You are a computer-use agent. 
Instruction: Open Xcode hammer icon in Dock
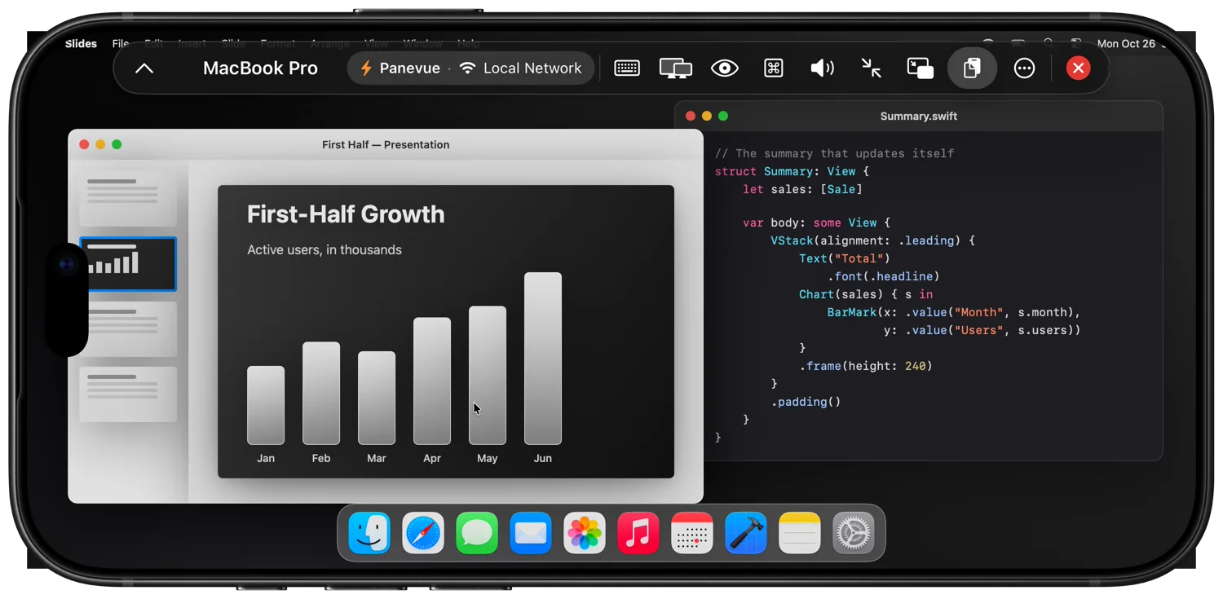746,534
